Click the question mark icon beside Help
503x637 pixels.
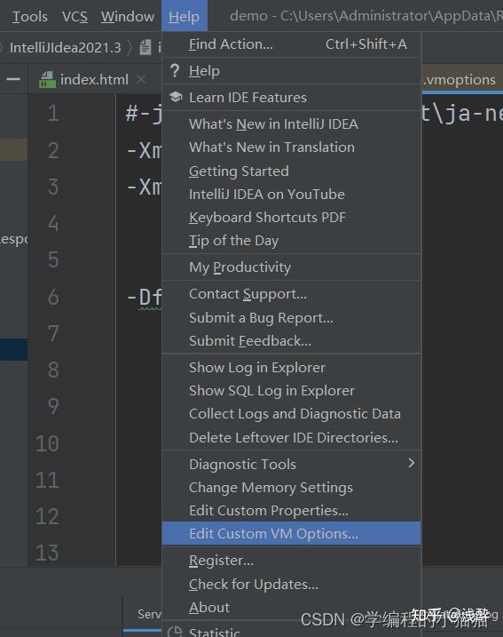175,71
